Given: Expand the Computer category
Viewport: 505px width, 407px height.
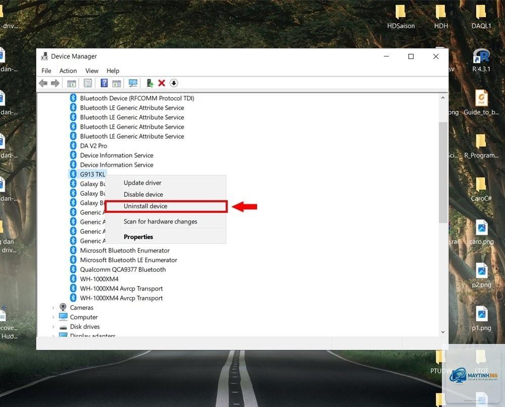Looking at the screenshot, I should pos(53,317).
